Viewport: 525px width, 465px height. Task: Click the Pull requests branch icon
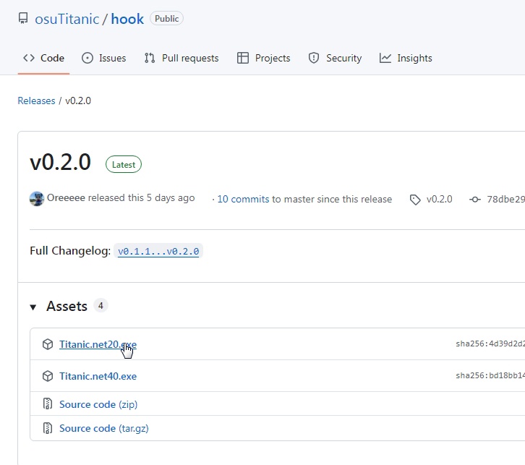150,58
